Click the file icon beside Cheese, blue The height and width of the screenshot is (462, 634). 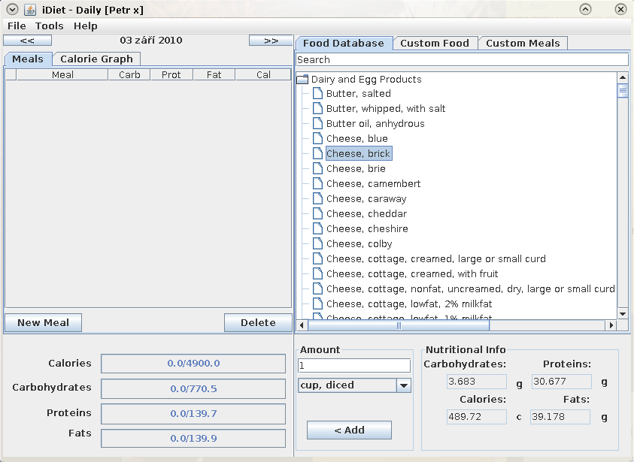(318, 138)
